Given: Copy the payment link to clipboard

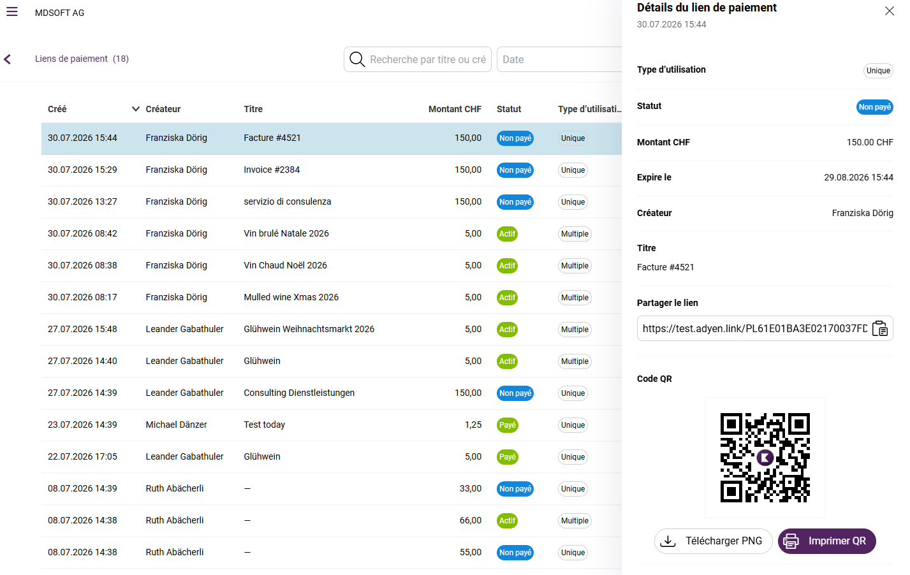Looking at the screenshot, I should point(880,328).
